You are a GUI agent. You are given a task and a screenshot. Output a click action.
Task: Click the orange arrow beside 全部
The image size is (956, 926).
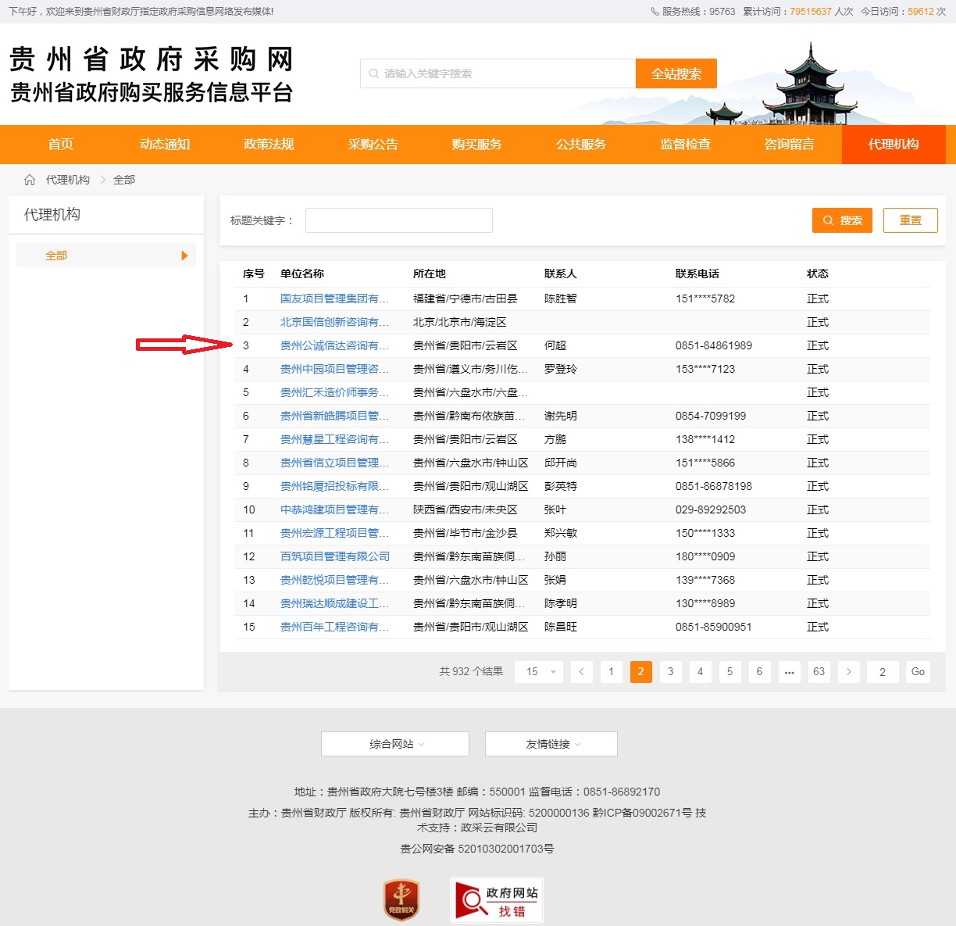(184, 256)
